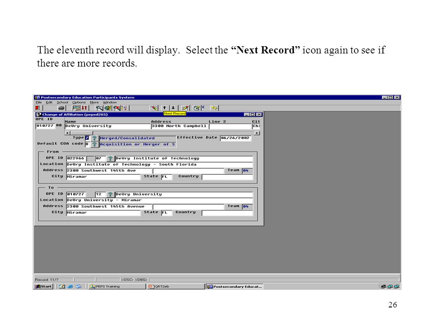Click horizontal scrollbar left arrow
This screenshot has width=434, height=326.
(x=67, y=133)
